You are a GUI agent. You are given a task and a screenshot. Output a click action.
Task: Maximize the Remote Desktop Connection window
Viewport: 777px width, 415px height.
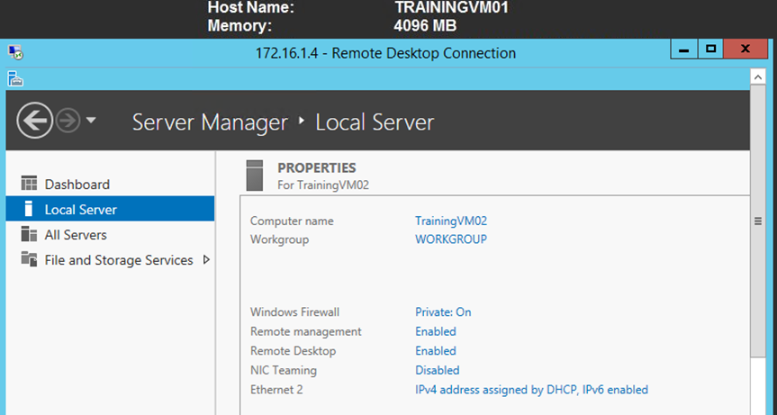point(710,49)
